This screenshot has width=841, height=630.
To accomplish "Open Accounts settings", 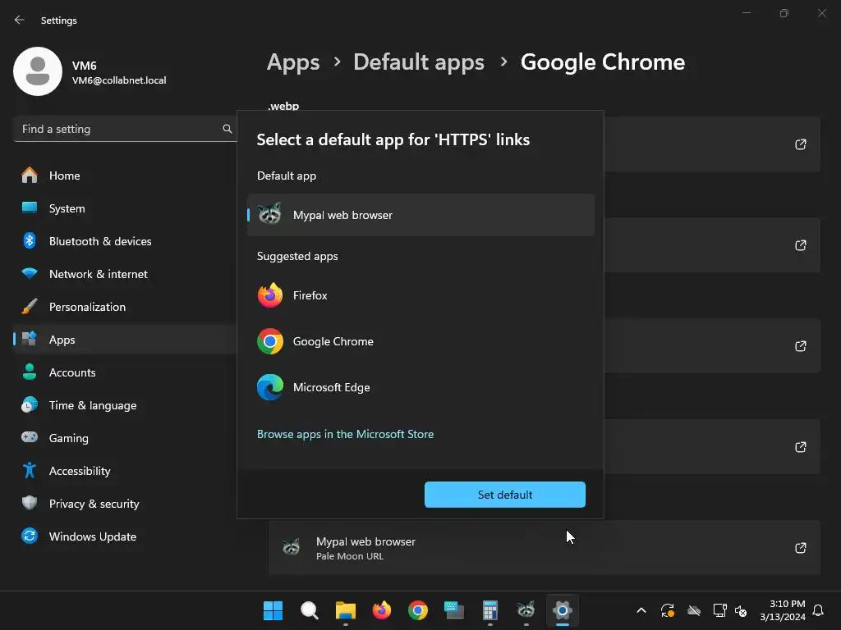I will click(125, 372).
